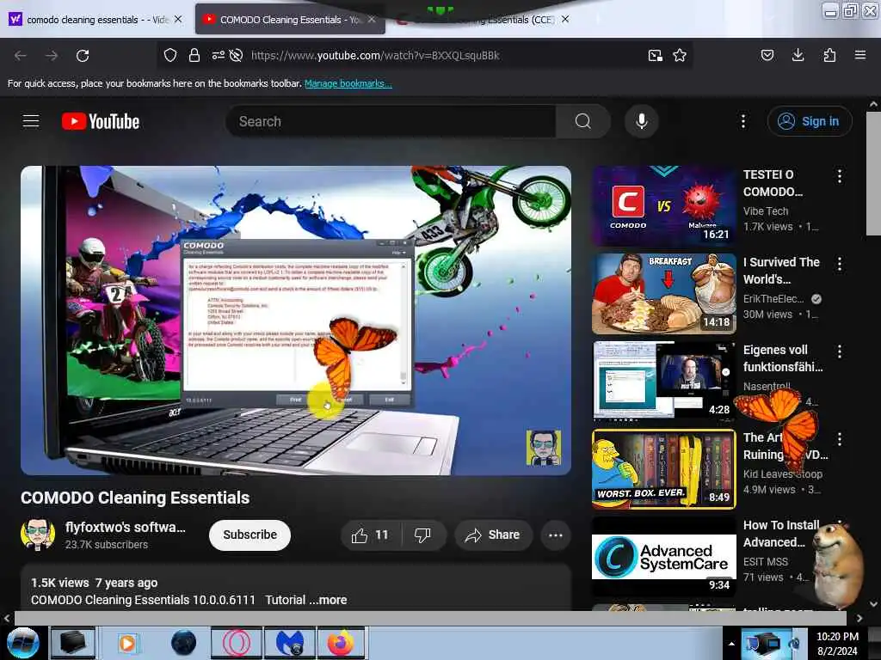Switch to comodo cleaning essentials Yahoo tab

pyautogui.click(x=96, y=19)
